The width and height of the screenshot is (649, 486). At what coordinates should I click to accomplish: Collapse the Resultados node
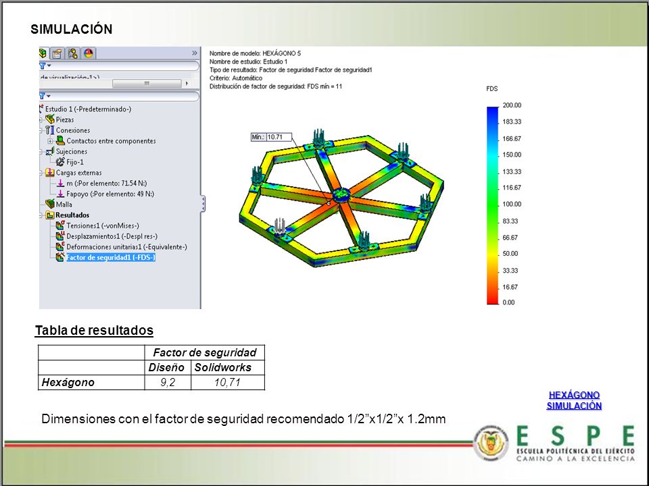[41, 215]
